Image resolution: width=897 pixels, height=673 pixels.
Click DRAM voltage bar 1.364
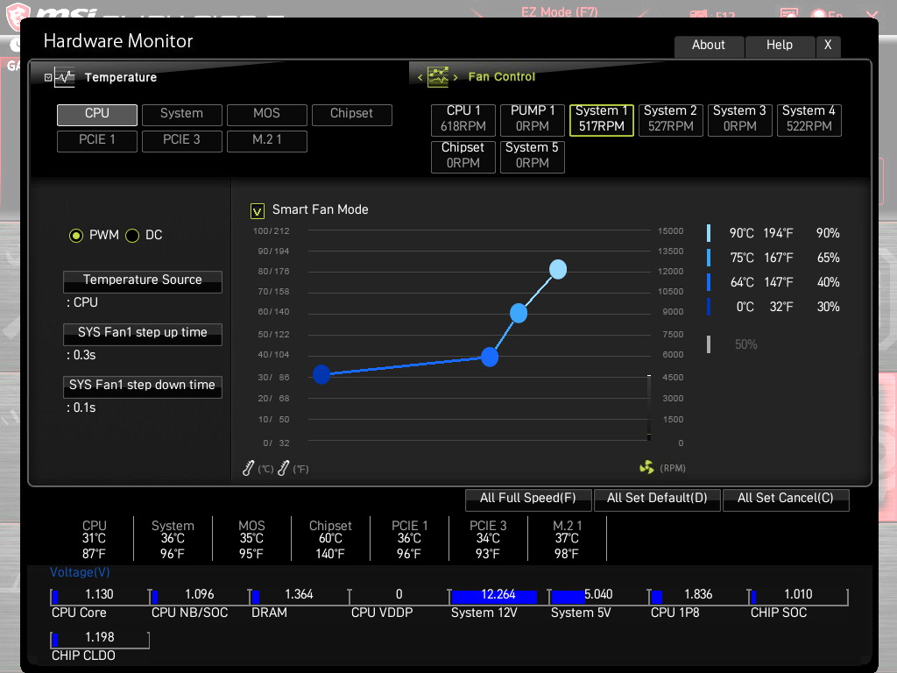point(300,596)
